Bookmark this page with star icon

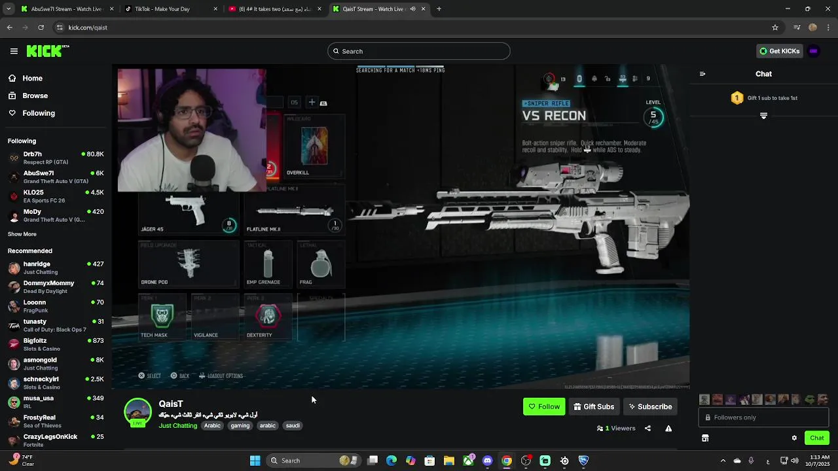tap(775, 27)
